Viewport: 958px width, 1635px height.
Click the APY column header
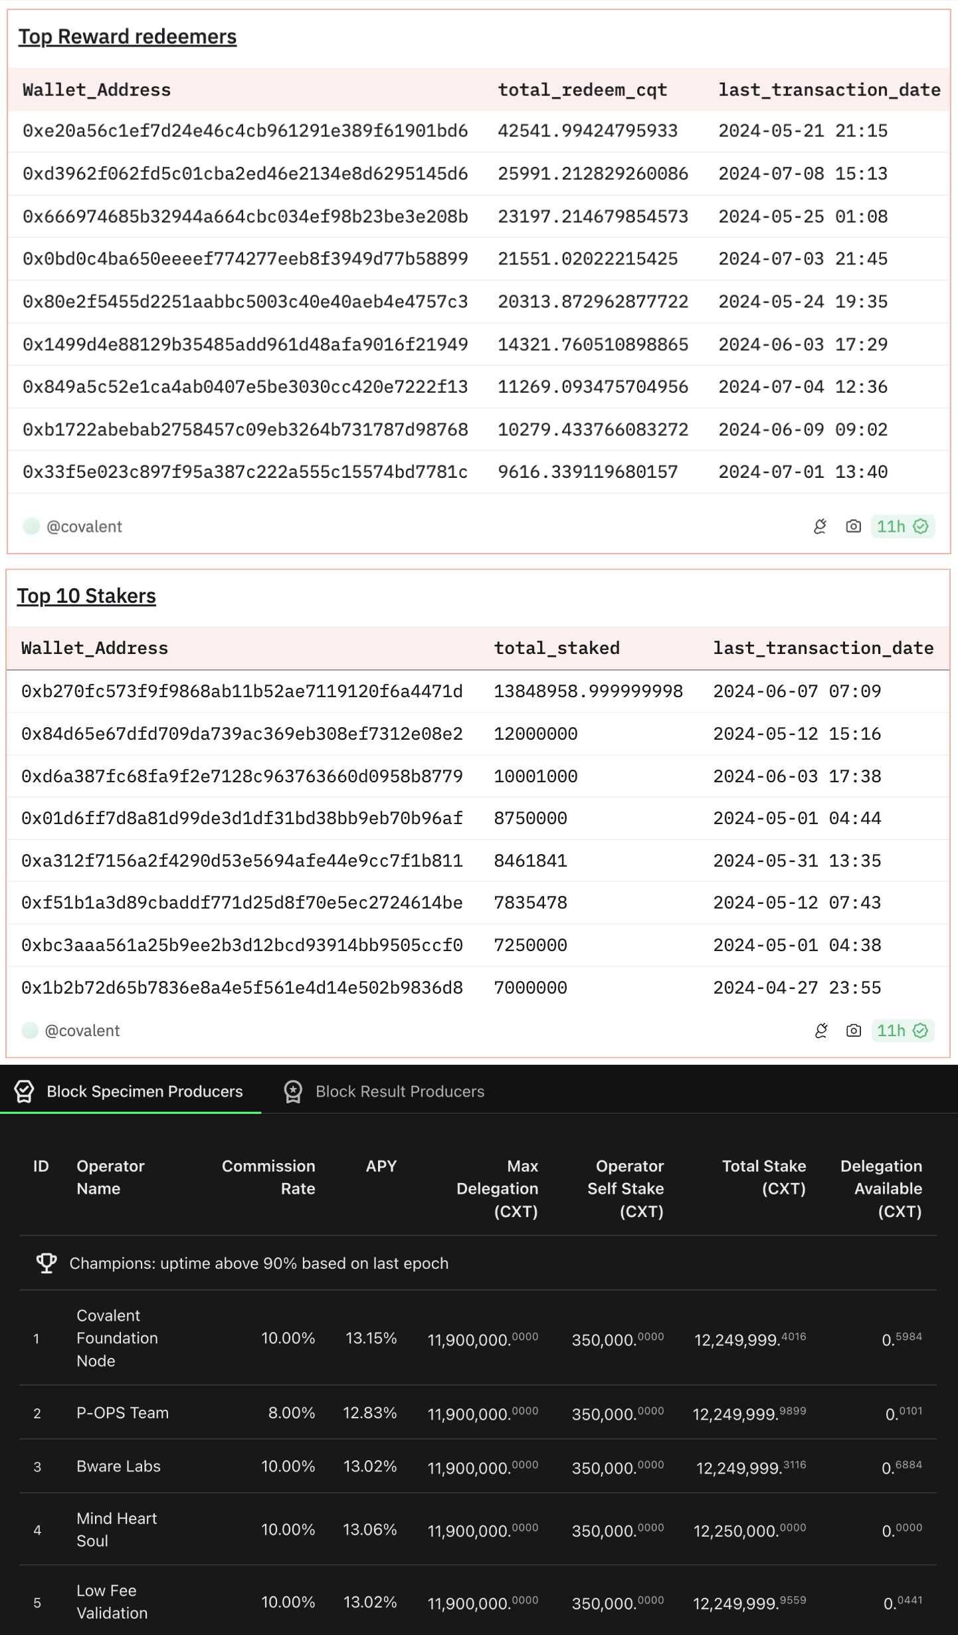pos(381,1166)
